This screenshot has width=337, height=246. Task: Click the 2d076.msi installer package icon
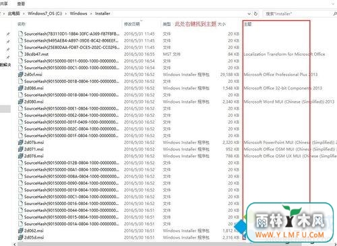20,156
